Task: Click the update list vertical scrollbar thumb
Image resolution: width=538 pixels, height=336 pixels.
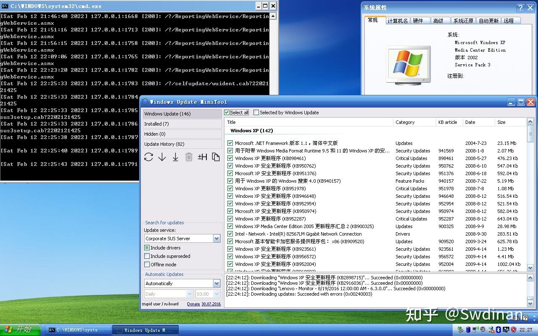Action: coord(530,134)
